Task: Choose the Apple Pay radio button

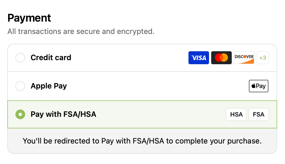Action: point(20,86)
